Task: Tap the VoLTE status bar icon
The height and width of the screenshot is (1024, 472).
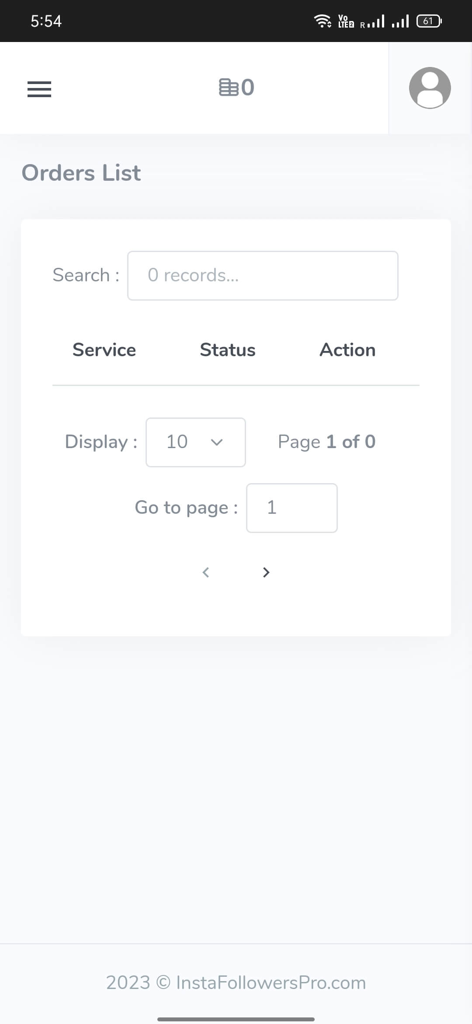Action: tap(346, 21)
